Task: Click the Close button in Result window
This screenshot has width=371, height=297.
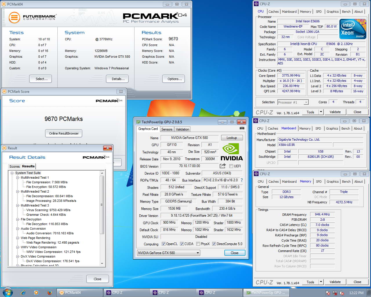Action: (x=98, y=279)
